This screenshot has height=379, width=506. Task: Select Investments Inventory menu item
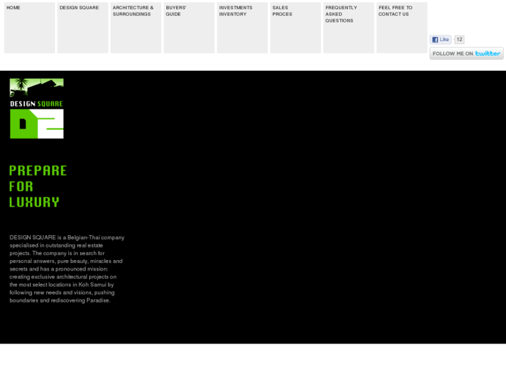click(242, 28)
